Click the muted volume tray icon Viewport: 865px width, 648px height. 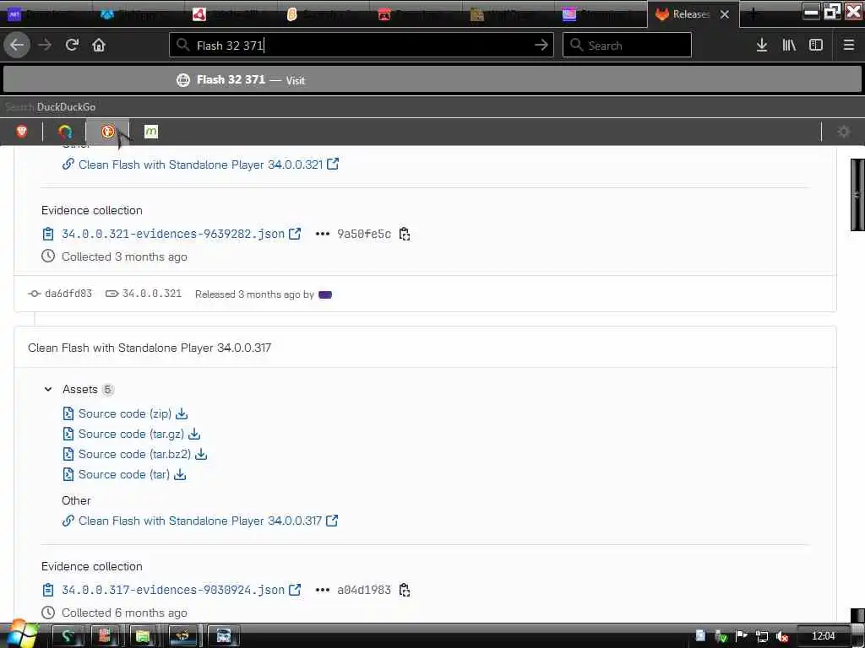click(781, 636)
